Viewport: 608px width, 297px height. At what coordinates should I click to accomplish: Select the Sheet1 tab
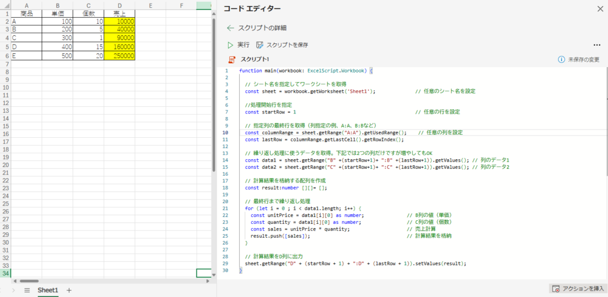[x=47, y=290]
